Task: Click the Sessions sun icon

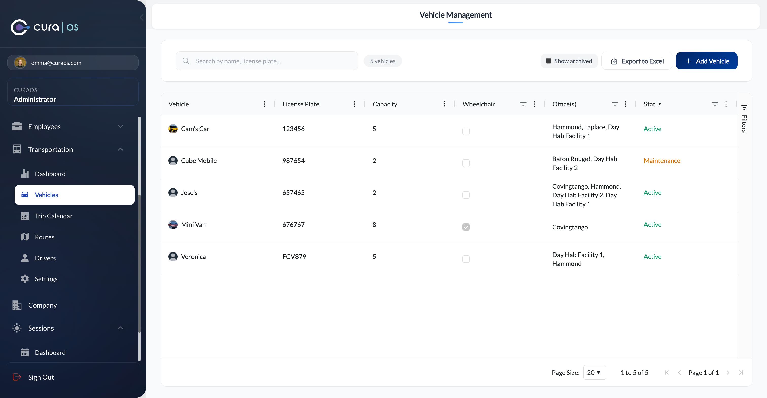Action: tap(17, 328)
